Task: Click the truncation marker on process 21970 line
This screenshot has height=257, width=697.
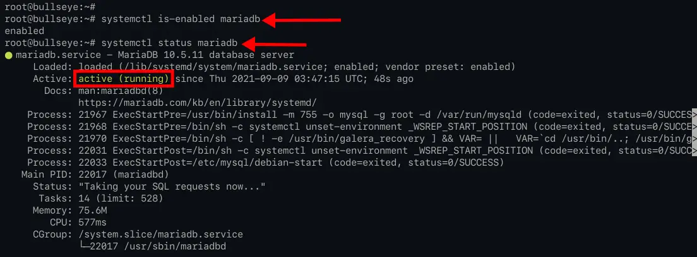Action: [x=694, y=139]
